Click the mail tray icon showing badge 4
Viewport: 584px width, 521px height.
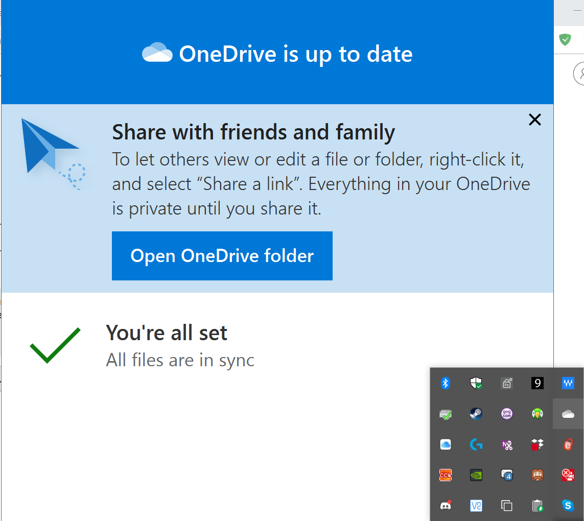507,475
